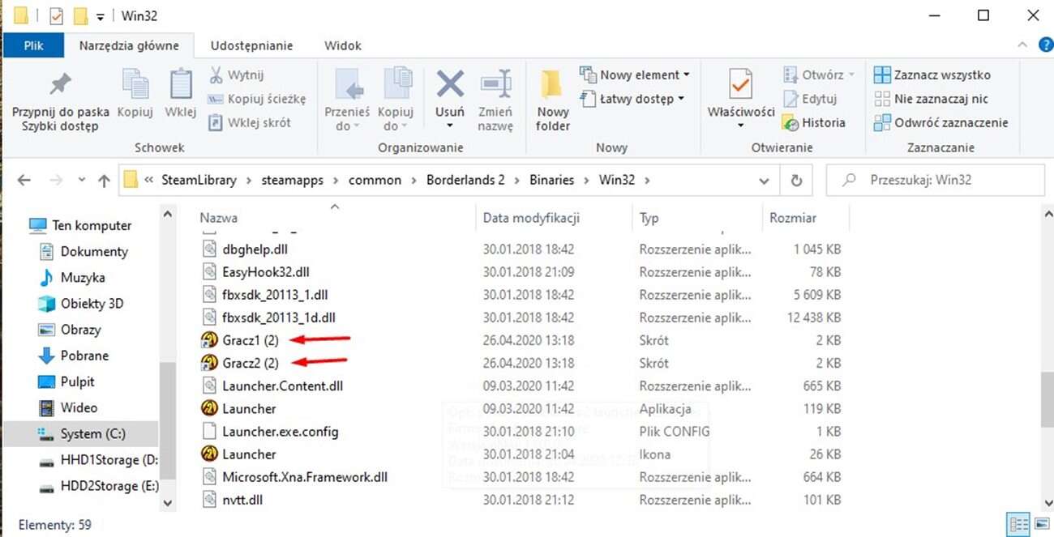Click Odwróć zaznaczenie to invert selection
This screenshot has height=537, width=1054.
942,122
